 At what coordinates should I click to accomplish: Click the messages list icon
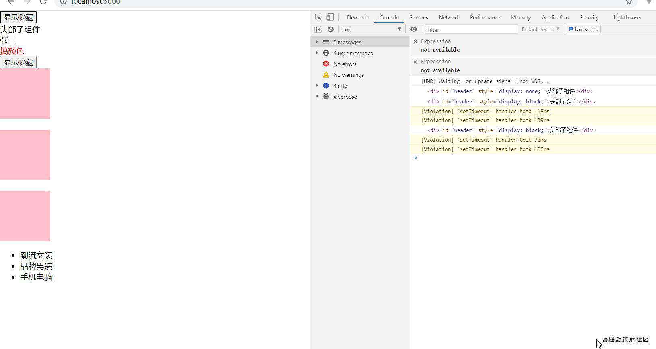click(326, 42)
